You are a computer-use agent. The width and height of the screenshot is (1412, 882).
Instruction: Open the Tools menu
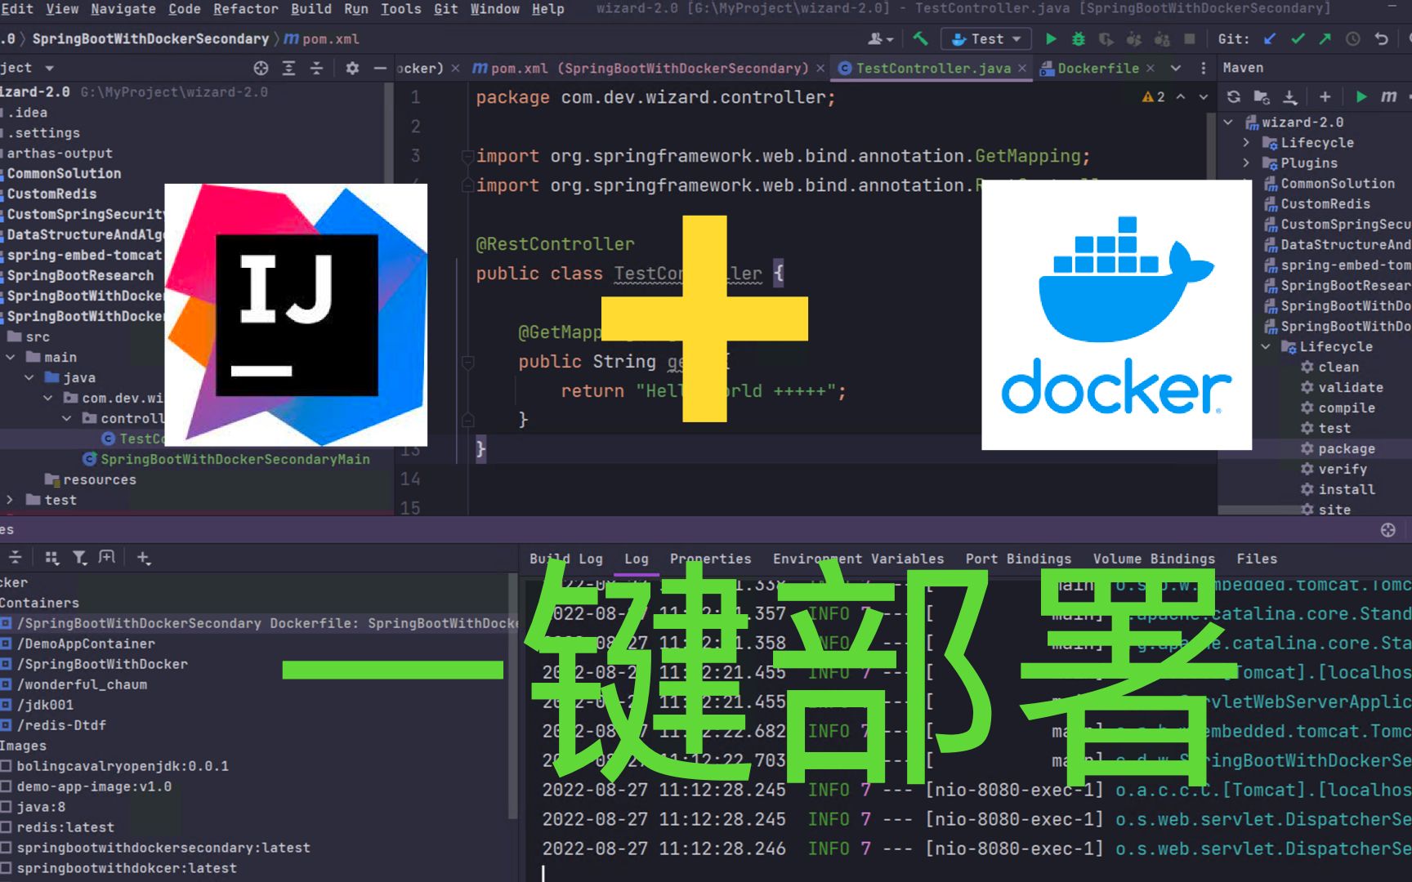pos(401,9)
